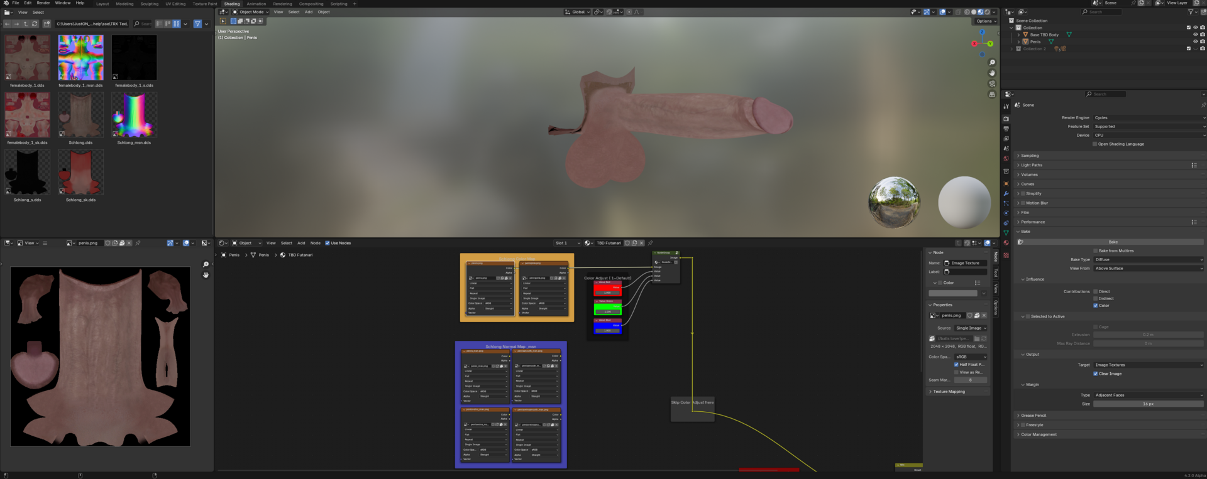The image size is (1207, 479).
Task: Switch perspective/orthographic grid gizmo in viewport
Action: pyautogui.click(x=992, y=94)
